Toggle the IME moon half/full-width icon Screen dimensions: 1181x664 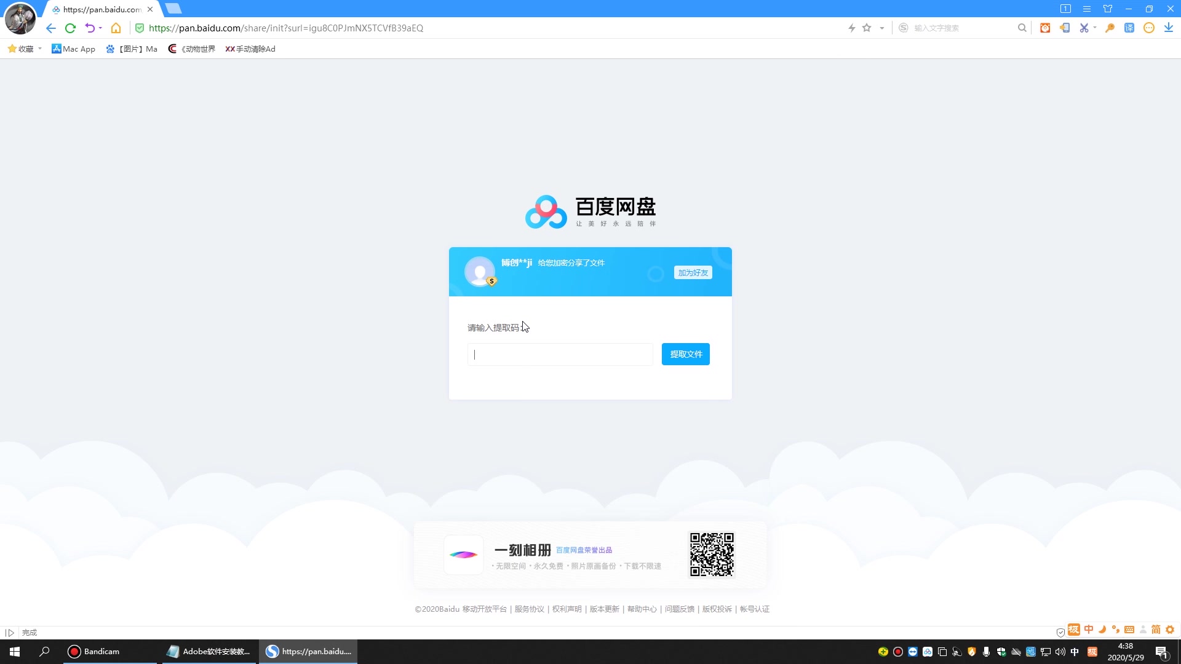pyautogui.click(x=1102, y=630)
